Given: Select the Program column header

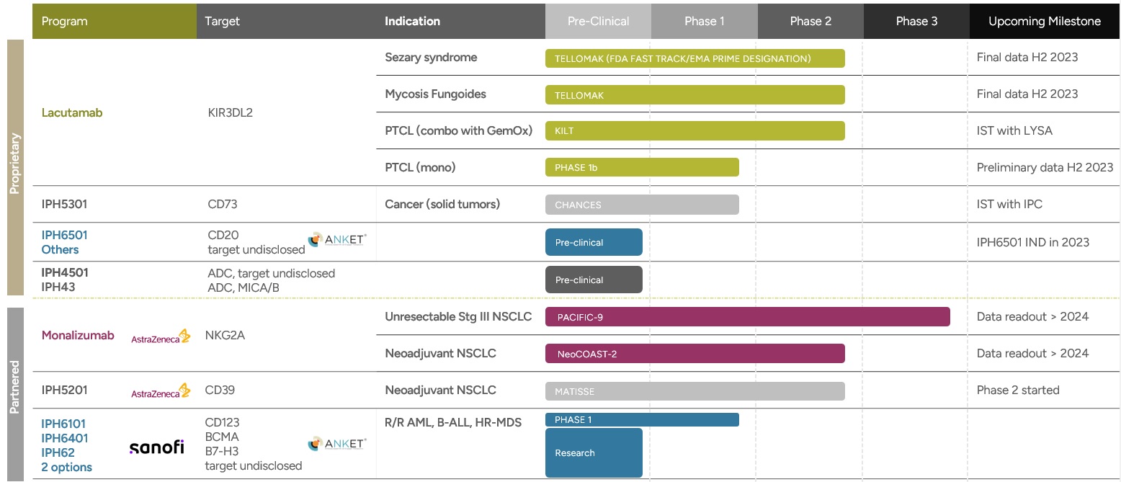Looking at the screenshot, I should [115, 21].
